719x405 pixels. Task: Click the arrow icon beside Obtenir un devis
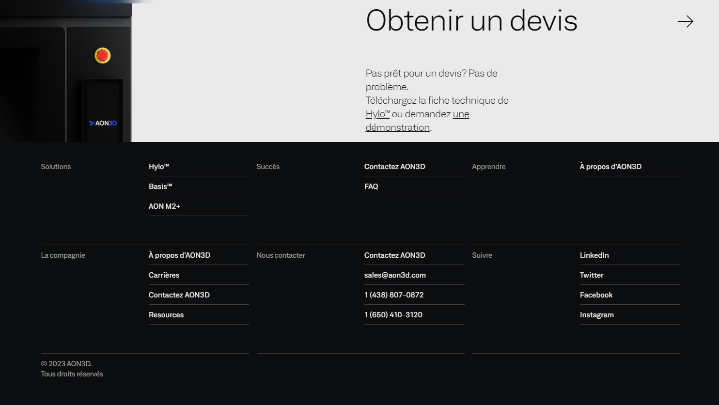coord(685,21)
